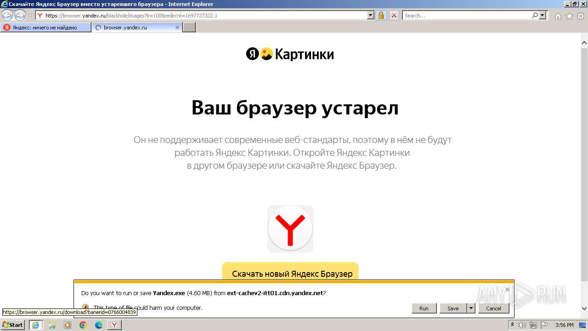Go back with the browser Back arrow
Screen dimensions: 588x331
(7, 16)
